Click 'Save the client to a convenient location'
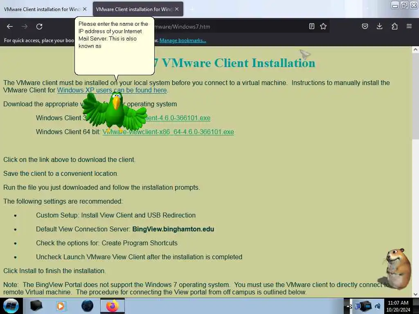Screen dimensions: 419x314 point(61,173)
